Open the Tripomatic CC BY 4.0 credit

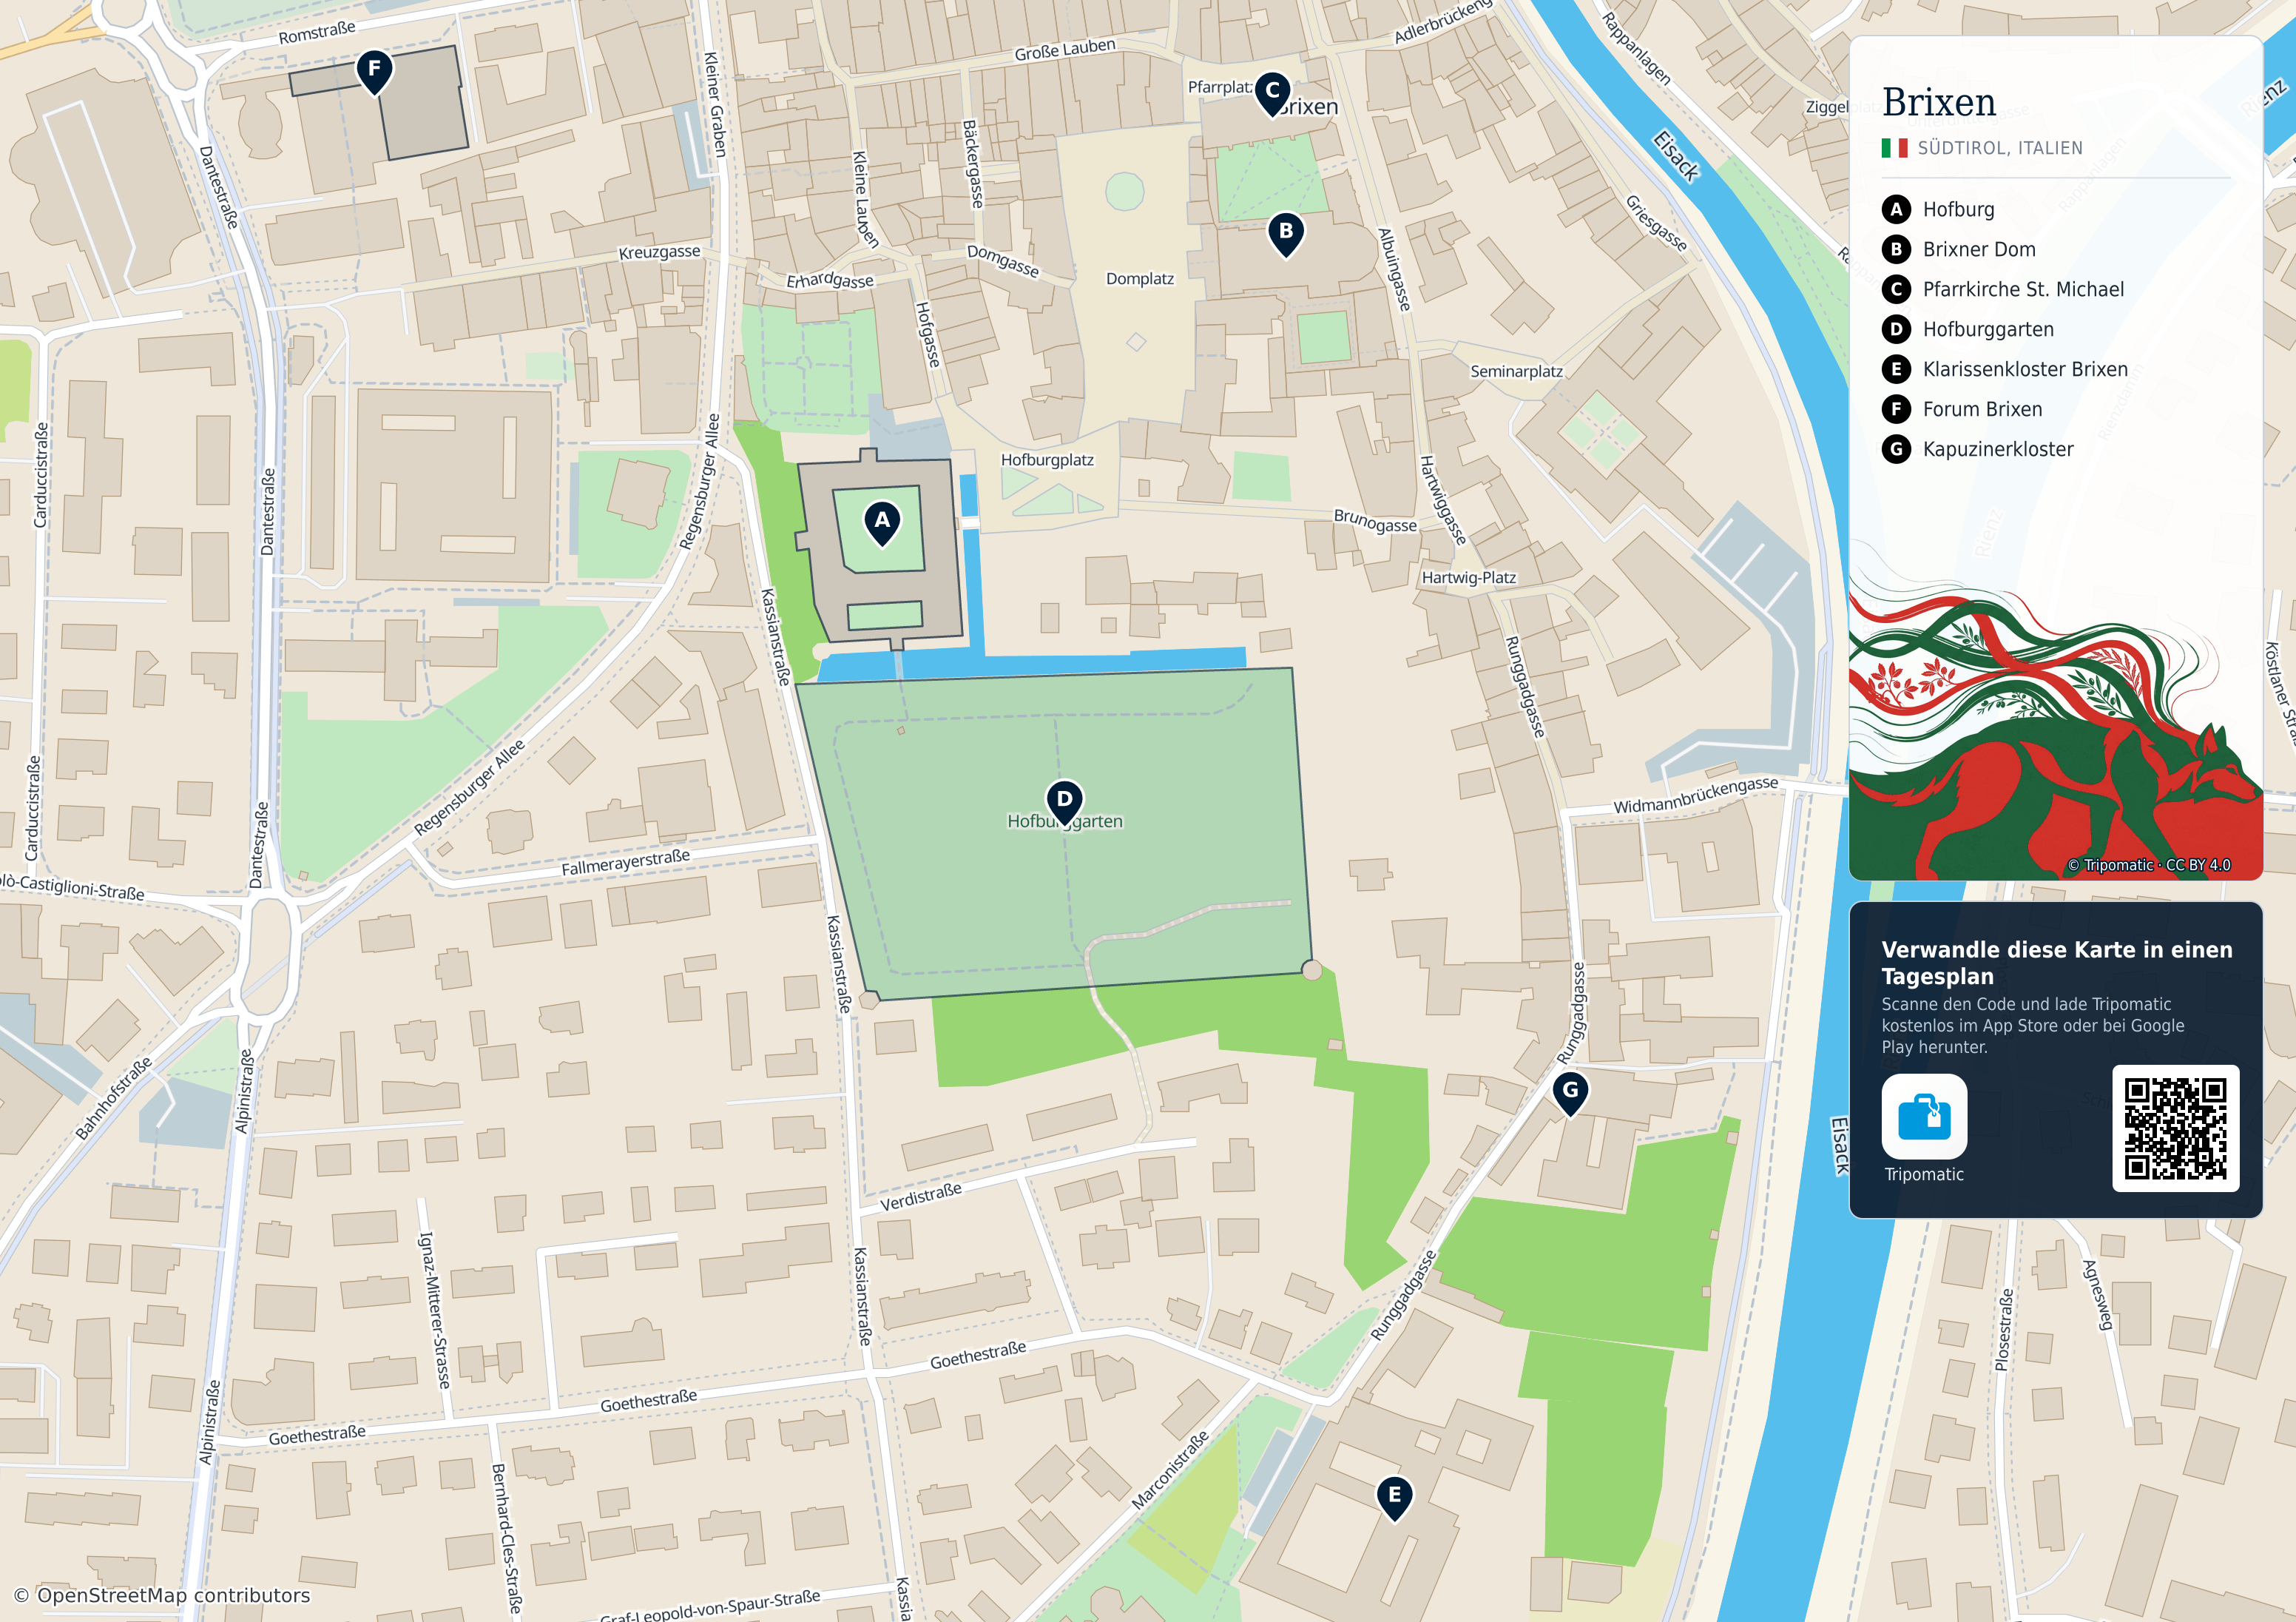coord(2148,864)
